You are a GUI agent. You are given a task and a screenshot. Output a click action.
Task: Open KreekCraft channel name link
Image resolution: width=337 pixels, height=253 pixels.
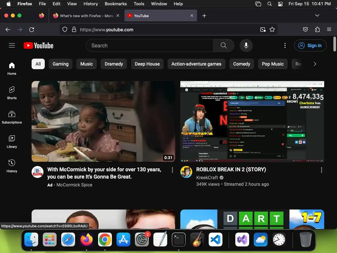tap(207, 178)
